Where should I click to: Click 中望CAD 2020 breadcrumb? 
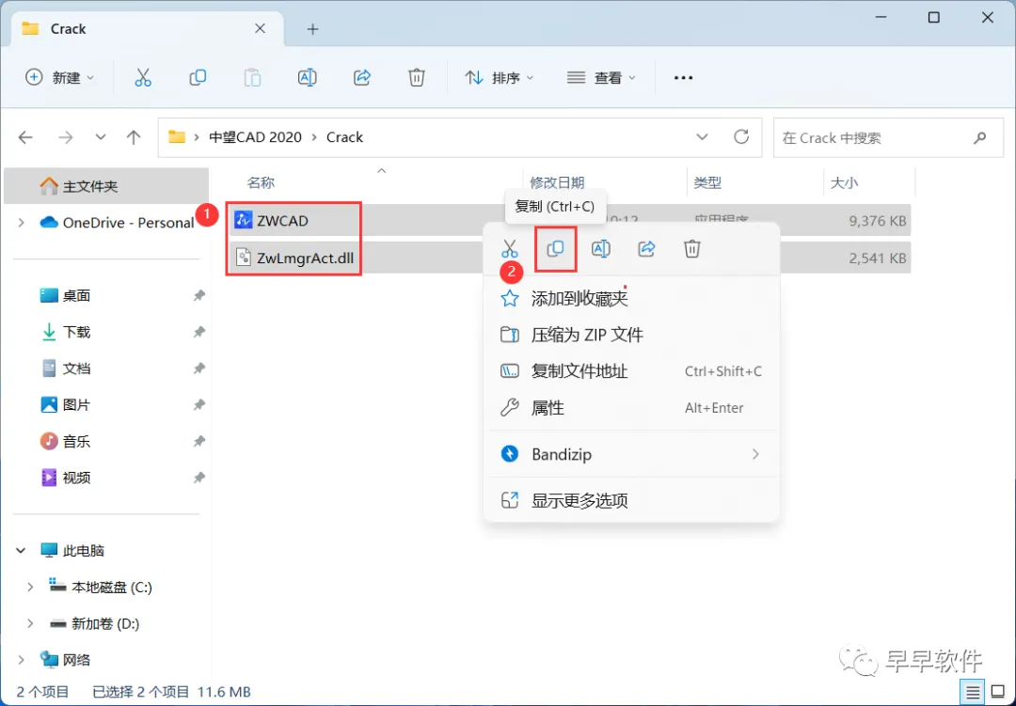pyautogui.click(x=255, y=137)
